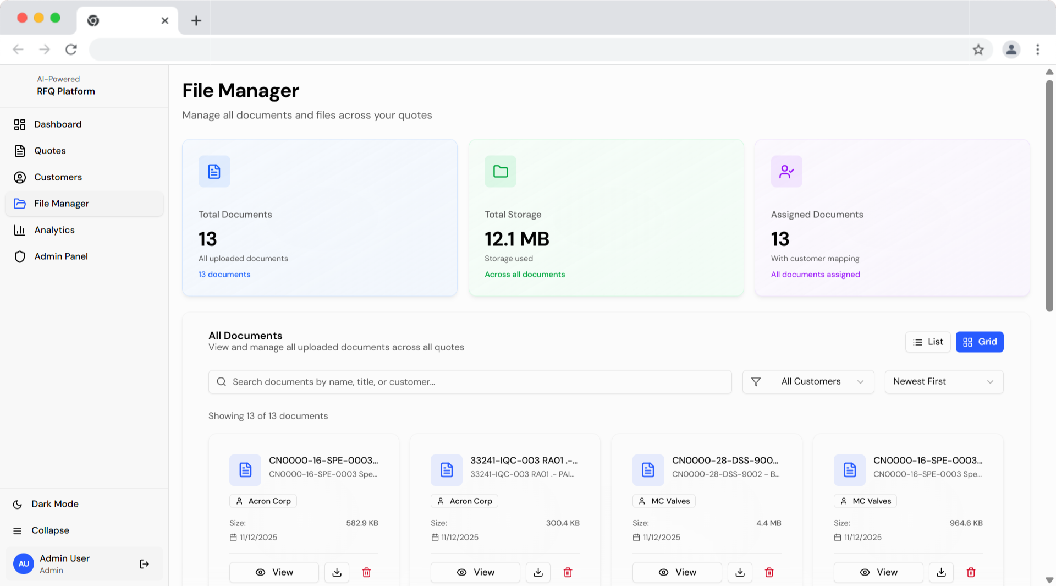The width and height of the screenshot is (1056, 586).
Task: Click the MC Valves tag on the 964.6 KB card
Action: pyautogui.click(x=865, y=501)
